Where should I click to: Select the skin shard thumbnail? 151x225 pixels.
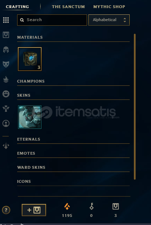(30, 117)
